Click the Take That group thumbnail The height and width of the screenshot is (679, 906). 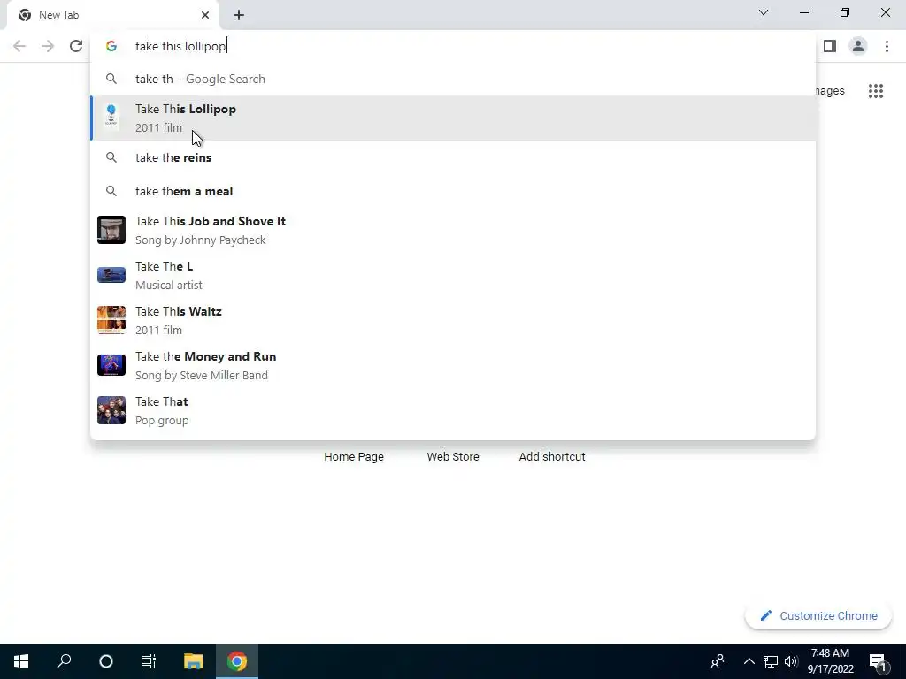(x=111, y=410)
